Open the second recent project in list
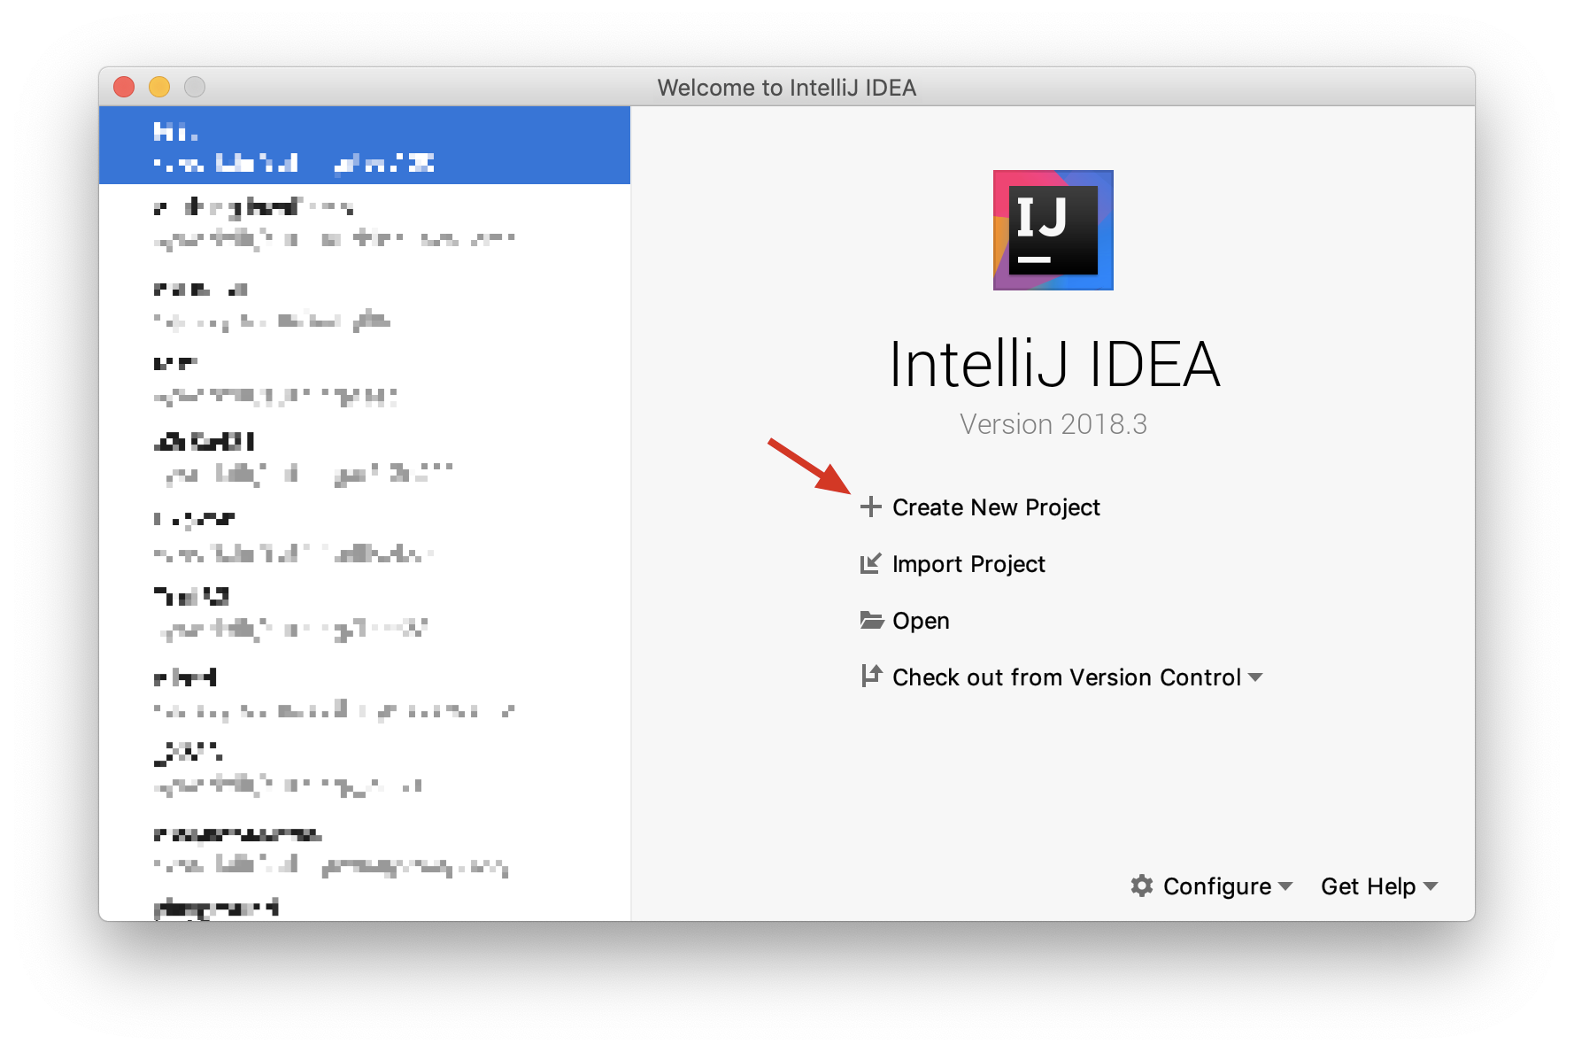This screenshot has height=1052, width=1574. point(364,222)
